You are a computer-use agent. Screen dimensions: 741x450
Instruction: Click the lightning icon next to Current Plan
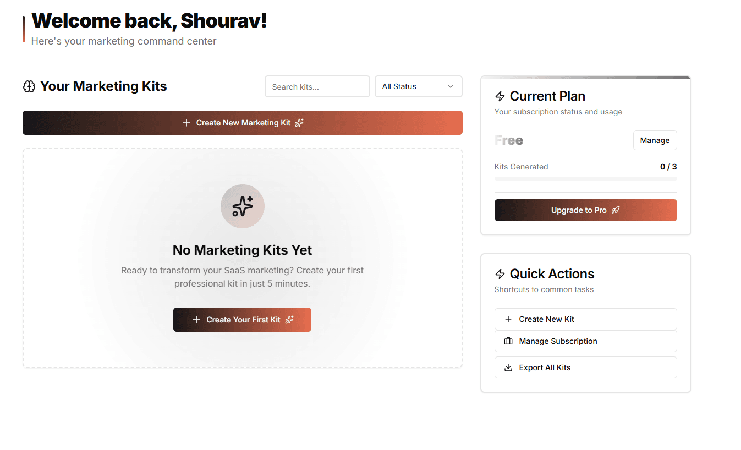[x=500, y=96]
